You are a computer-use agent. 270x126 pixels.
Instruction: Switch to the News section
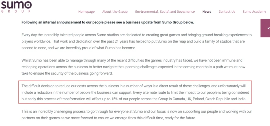207,12
